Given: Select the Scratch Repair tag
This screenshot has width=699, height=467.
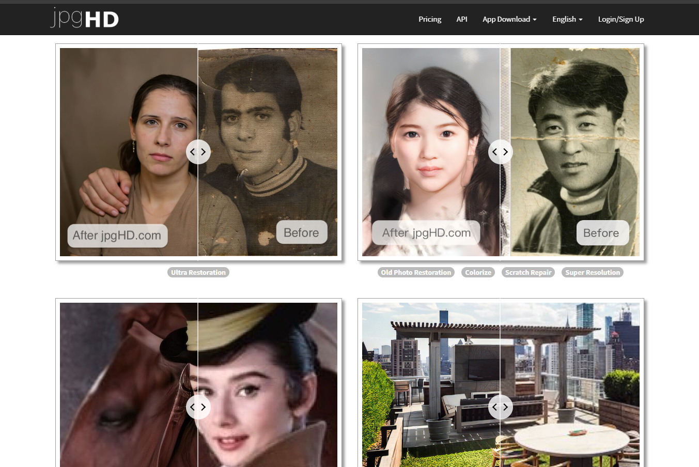Looking at the screenshot, I should (x=528, y=272).
